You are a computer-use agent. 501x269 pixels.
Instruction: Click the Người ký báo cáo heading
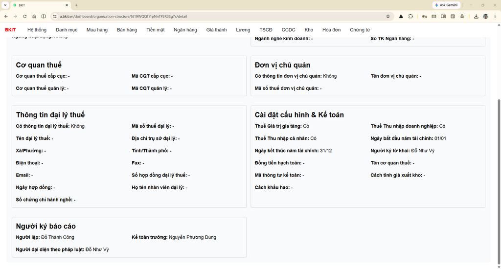[46, 226]
